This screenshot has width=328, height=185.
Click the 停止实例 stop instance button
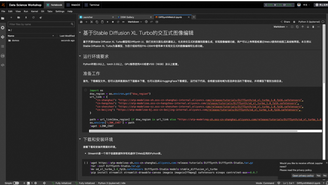tap(321, 5)
